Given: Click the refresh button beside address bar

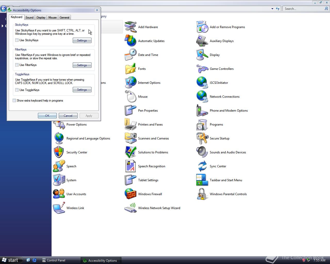Looking at the screenshot, I should click(x=278, y=9).
